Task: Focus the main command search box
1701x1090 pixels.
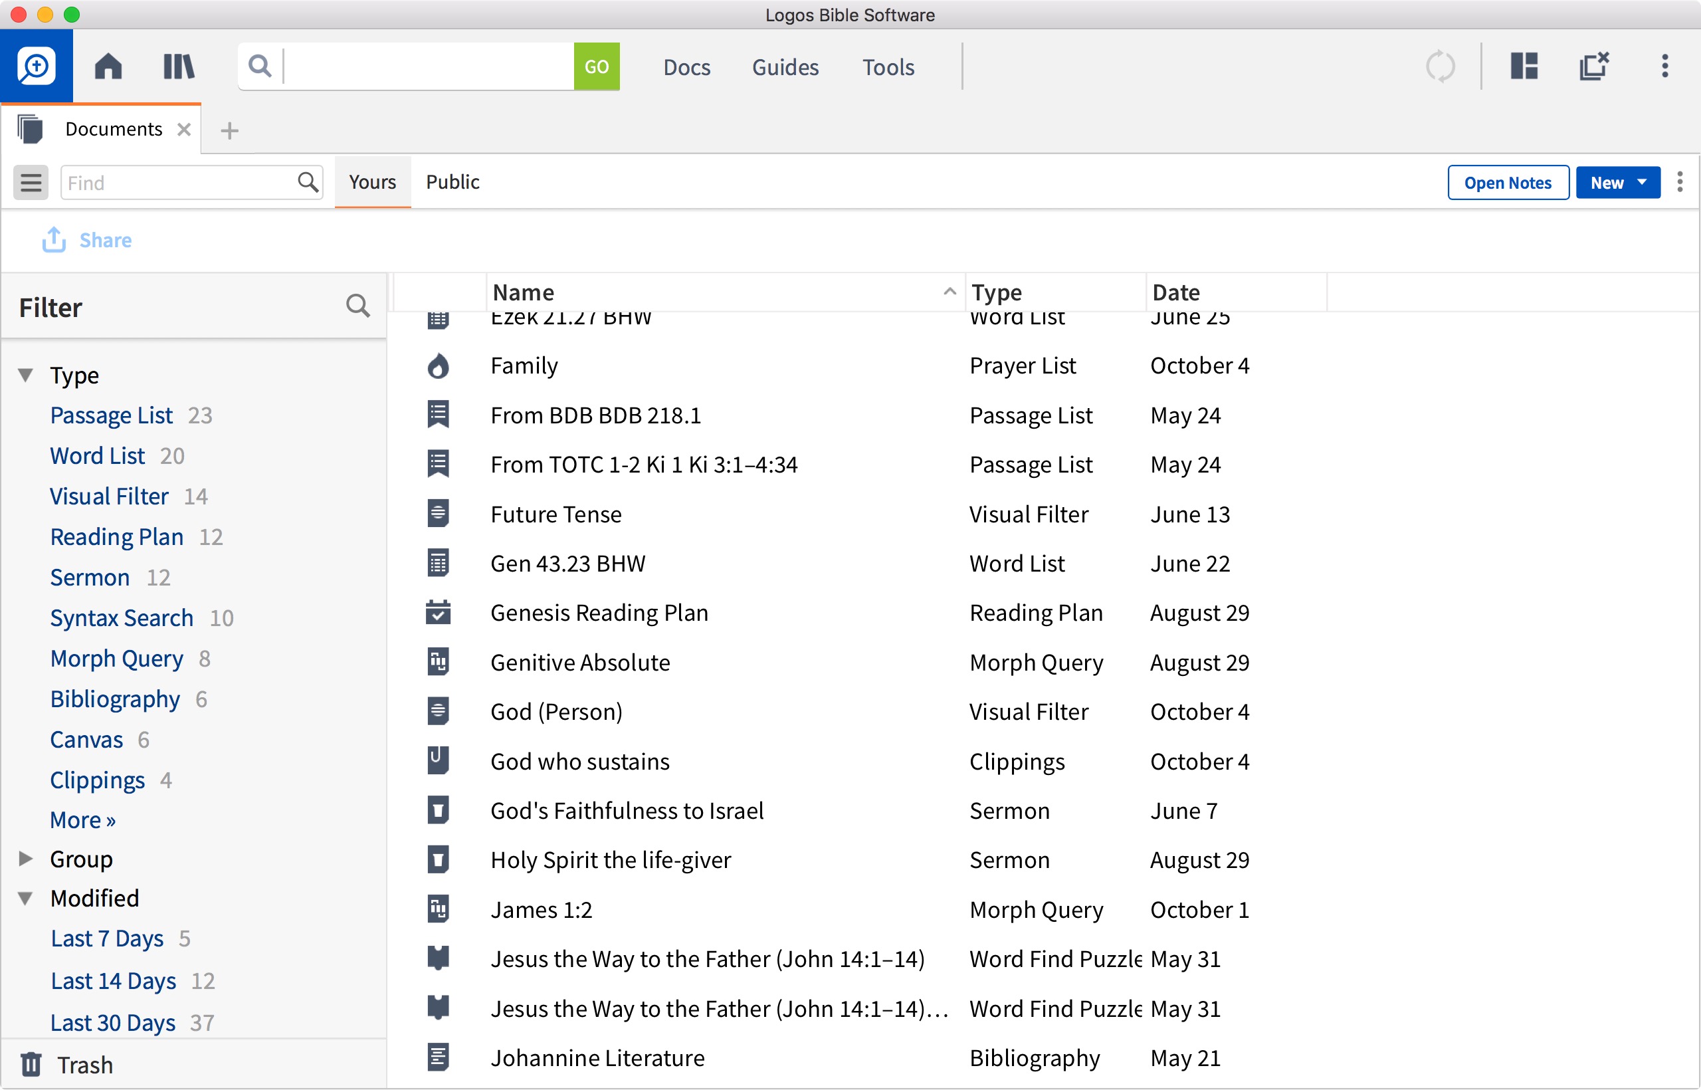Action: click(x=428, y=66)
